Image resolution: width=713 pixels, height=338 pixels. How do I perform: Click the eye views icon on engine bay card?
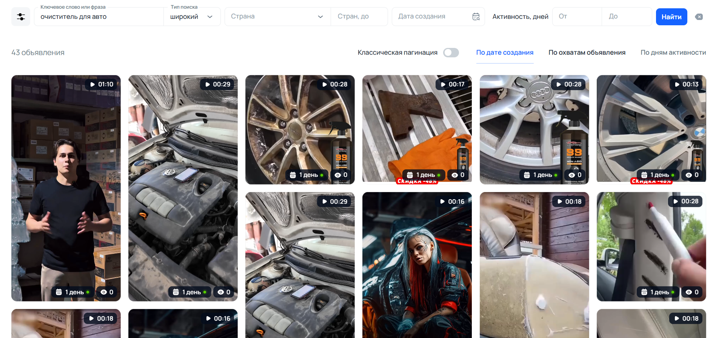pyautogui.click(x=221, y=292)
